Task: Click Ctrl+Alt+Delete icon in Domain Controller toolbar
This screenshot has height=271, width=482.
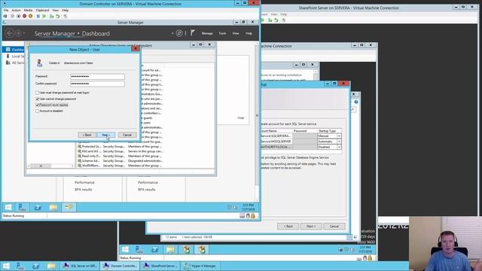Action: [x=5, y=16]
